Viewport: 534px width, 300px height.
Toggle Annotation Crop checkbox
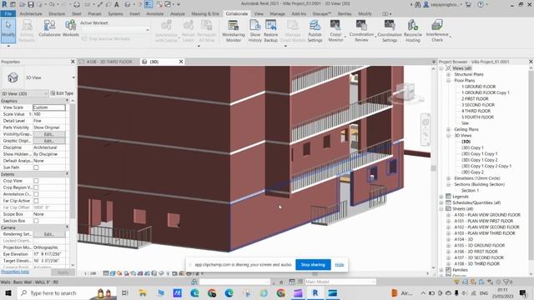pos(36,194)
